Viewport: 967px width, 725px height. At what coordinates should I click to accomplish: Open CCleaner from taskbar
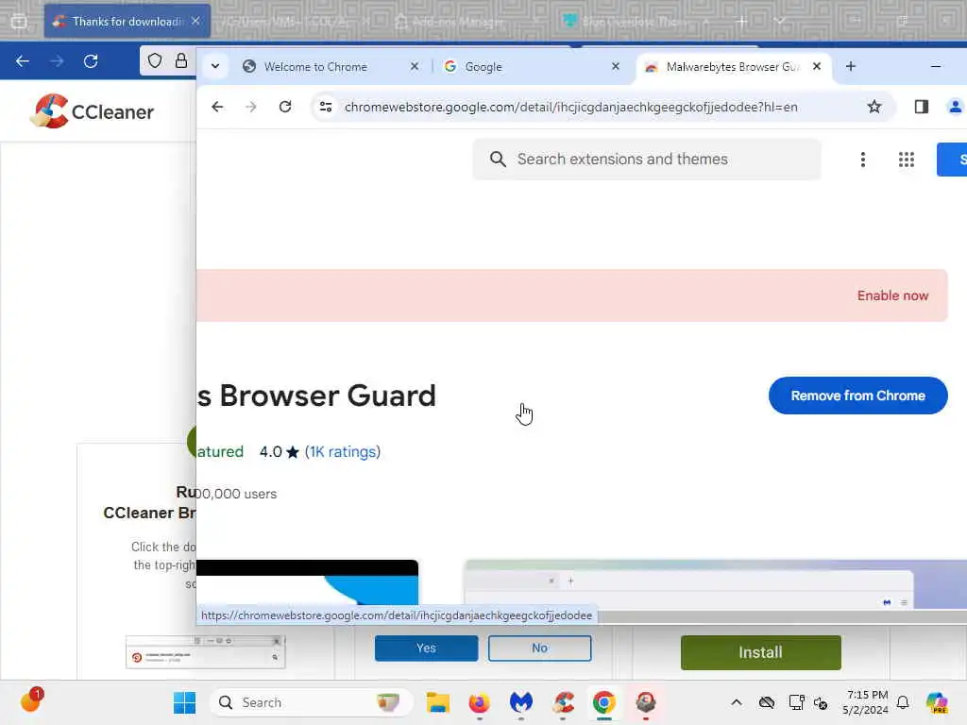(563, 702)
